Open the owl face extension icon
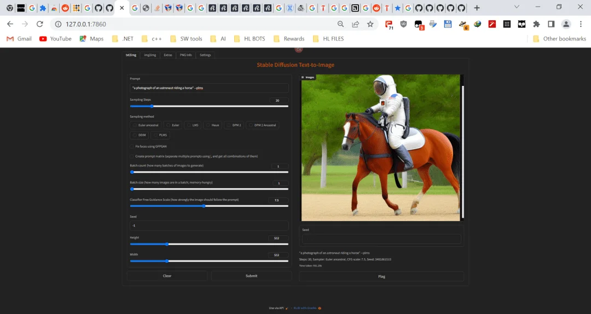The height and width of the screenshot is (314, 591). pyautogui.click(x=522, y=24)
